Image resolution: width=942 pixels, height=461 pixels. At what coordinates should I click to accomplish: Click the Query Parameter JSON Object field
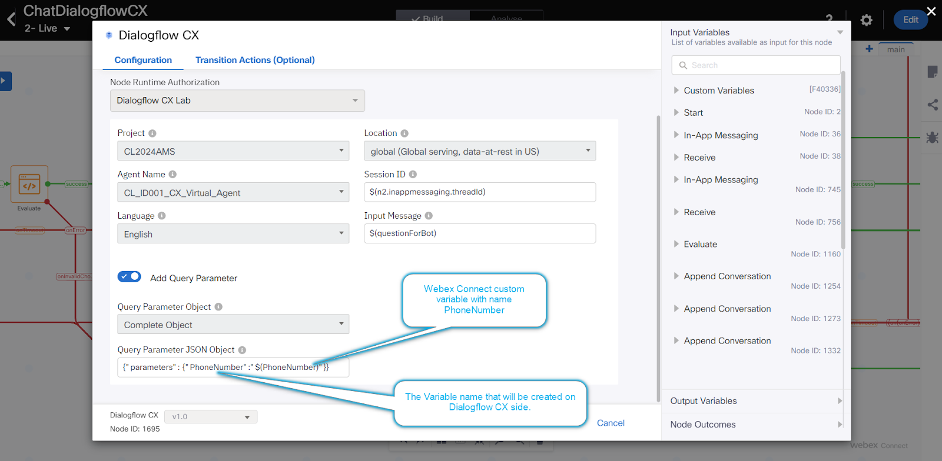coord(233,368)
